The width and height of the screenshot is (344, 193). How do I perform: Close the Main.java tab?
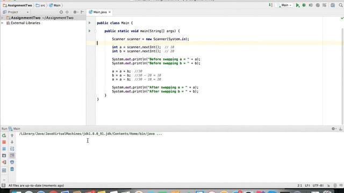pos(110,12)
